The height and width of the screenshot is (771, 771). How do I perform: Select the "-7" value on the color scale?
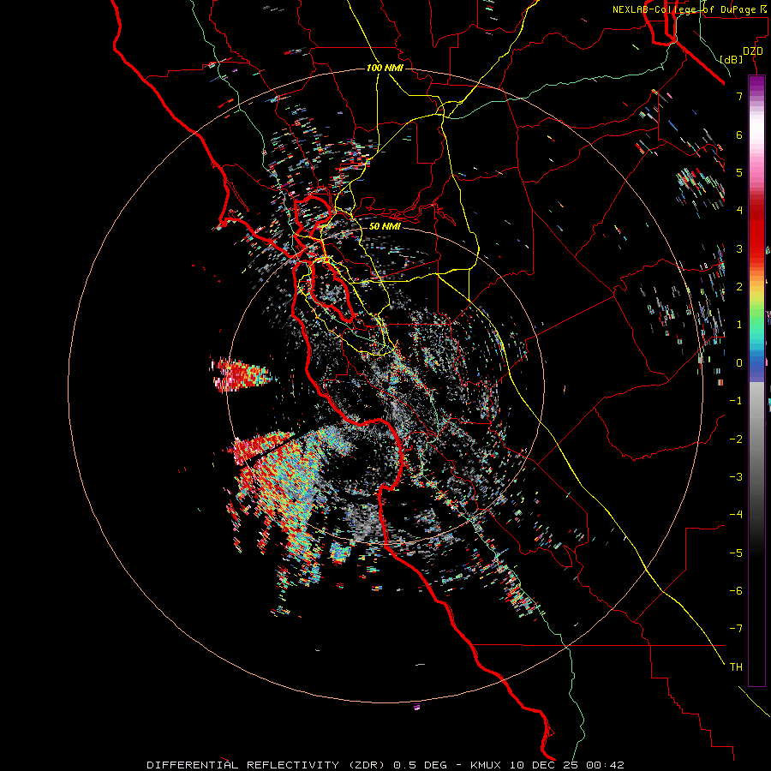click(736, 629)
